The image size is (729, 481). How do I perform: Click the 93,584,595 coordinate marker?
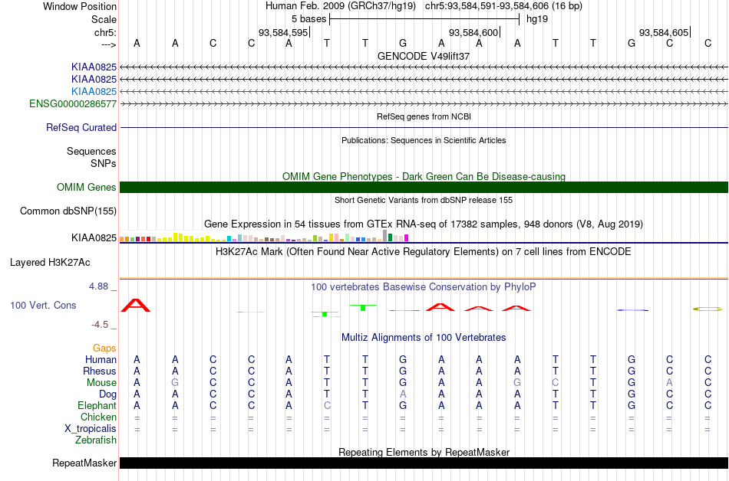[x=283, y=32]
